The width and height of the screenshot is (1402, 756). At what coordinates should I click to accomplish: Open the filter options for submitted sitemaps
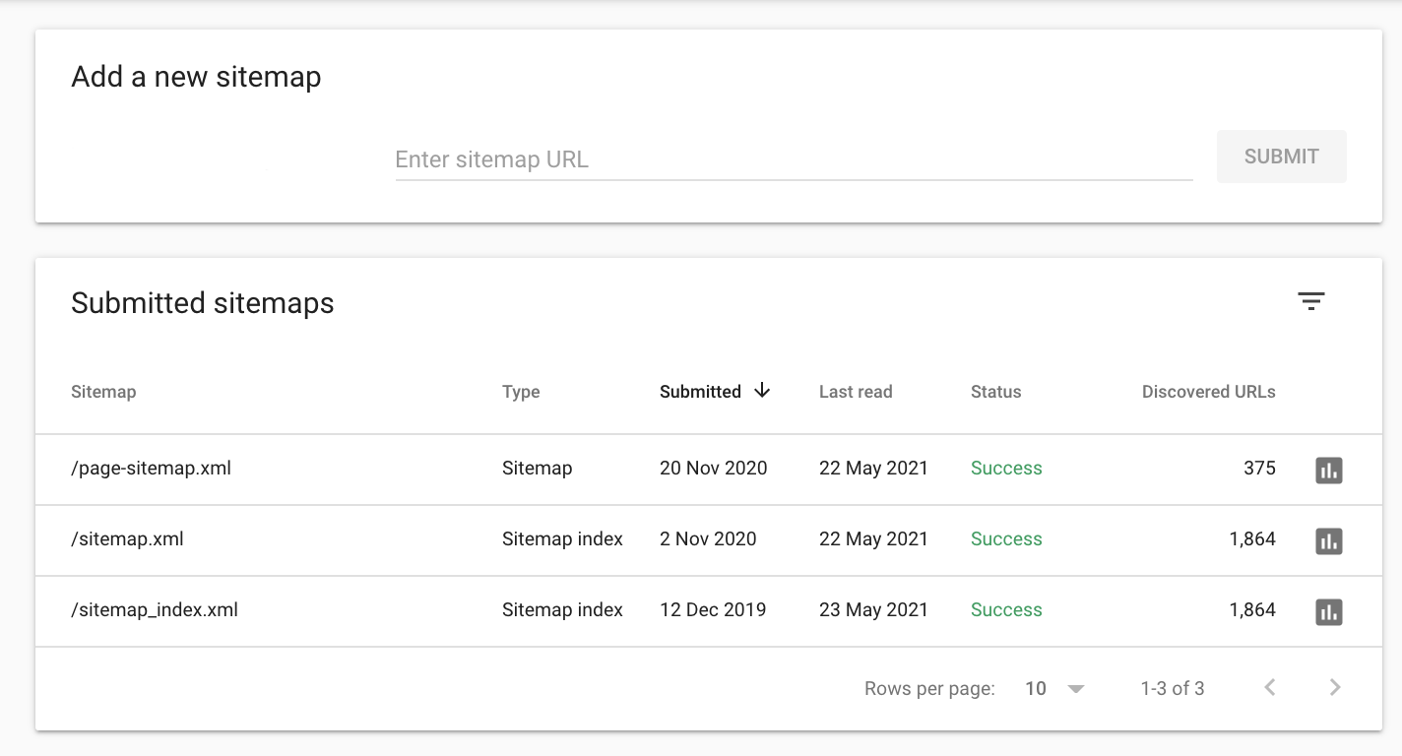[1310, 301]
